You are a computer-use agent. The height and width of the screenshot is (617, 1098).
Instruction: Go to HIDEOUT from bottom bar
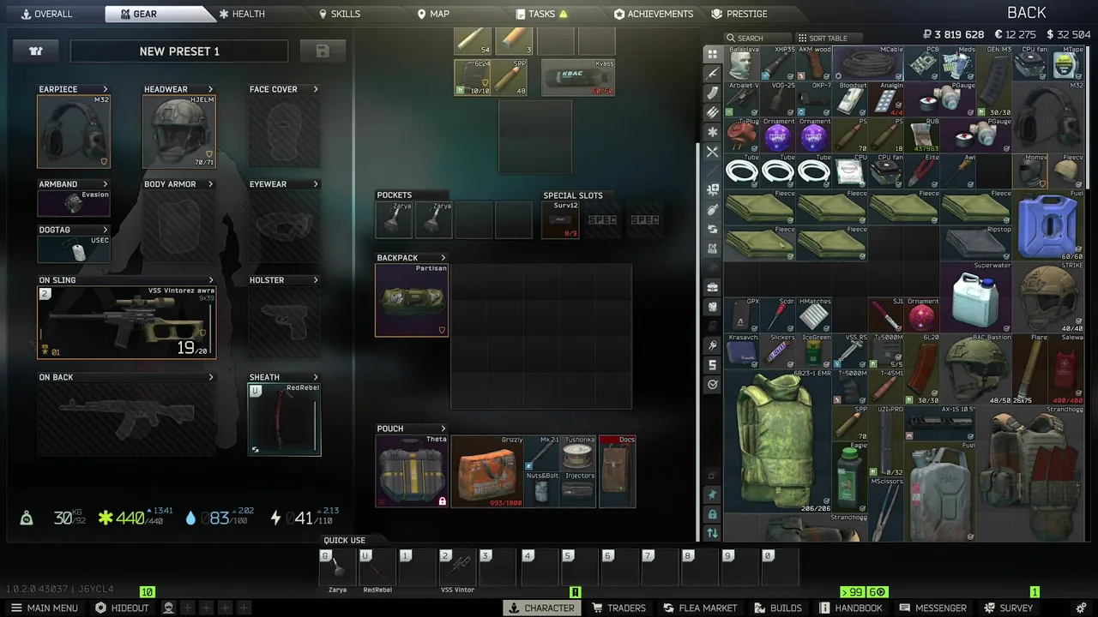click(122, 608)
